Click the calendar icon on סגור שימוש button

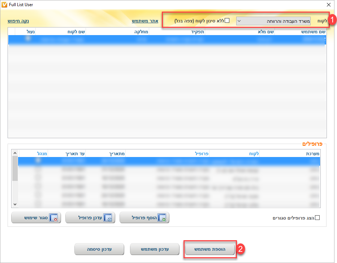(53, 218)
